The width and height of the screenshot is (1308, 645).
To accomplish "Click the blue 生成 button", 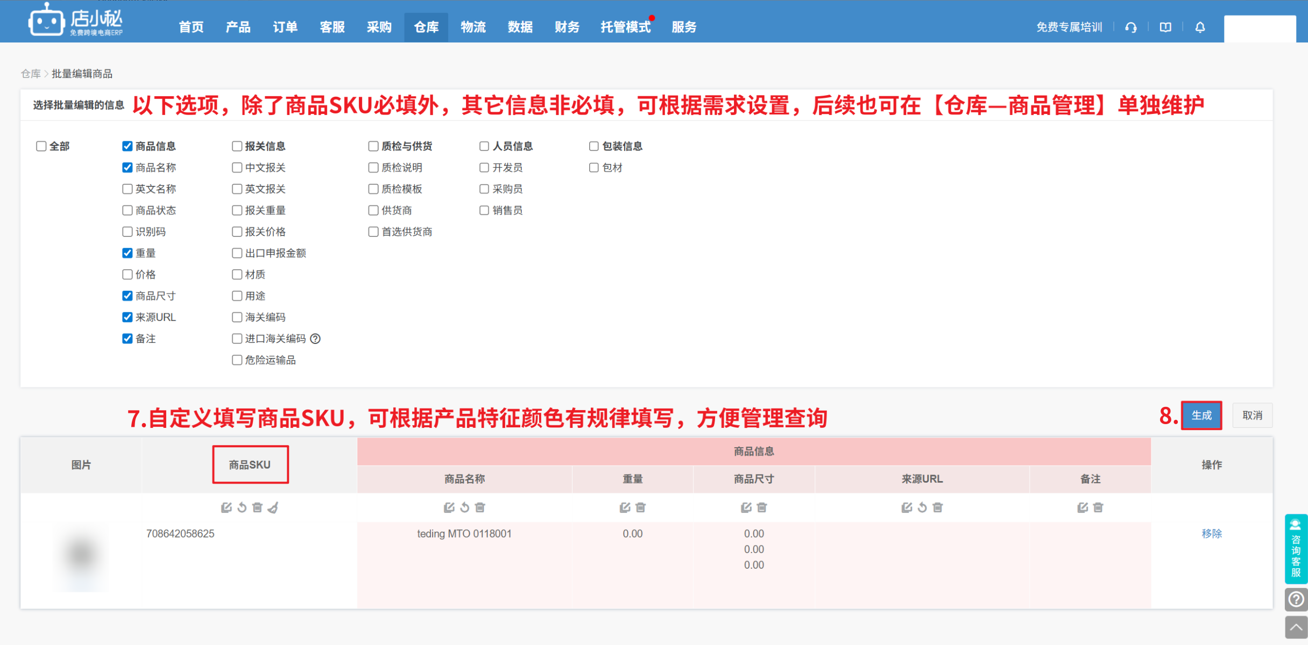I will pos(1201,415).
